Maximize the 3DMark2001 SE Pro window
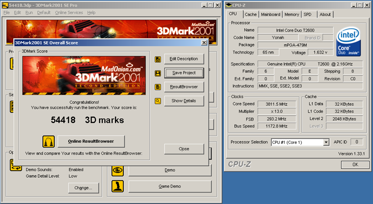This screenshot has height=204, width=373. [x=211, y=5]
